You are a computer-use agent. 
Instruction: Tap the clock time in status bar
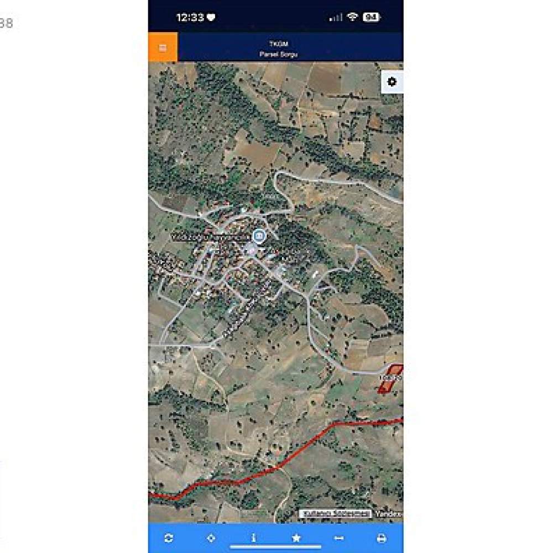(190, 17)
